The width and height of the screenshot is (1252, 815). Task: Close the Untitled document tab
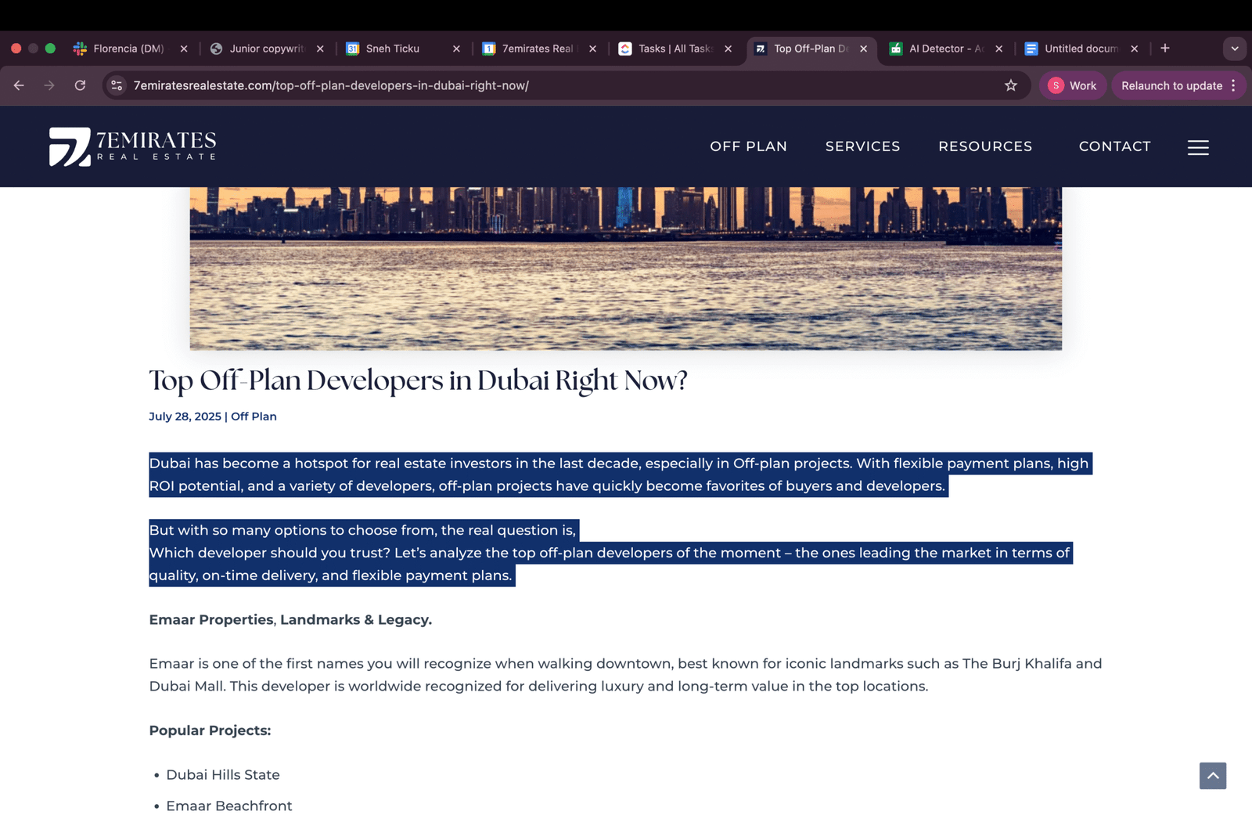[1135, 49]
